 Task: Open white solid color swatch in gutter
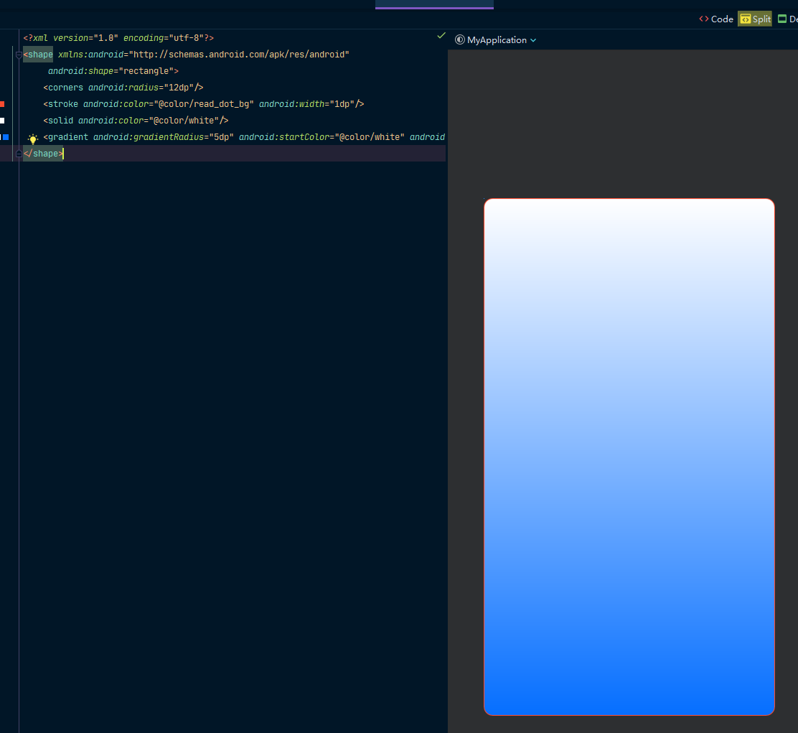point(2,121)
